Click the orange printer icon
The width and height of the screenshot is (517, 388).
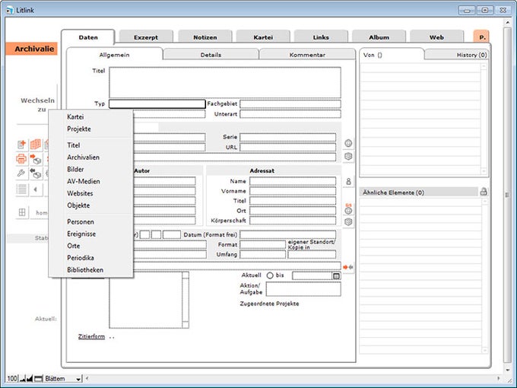coord(22,159)
